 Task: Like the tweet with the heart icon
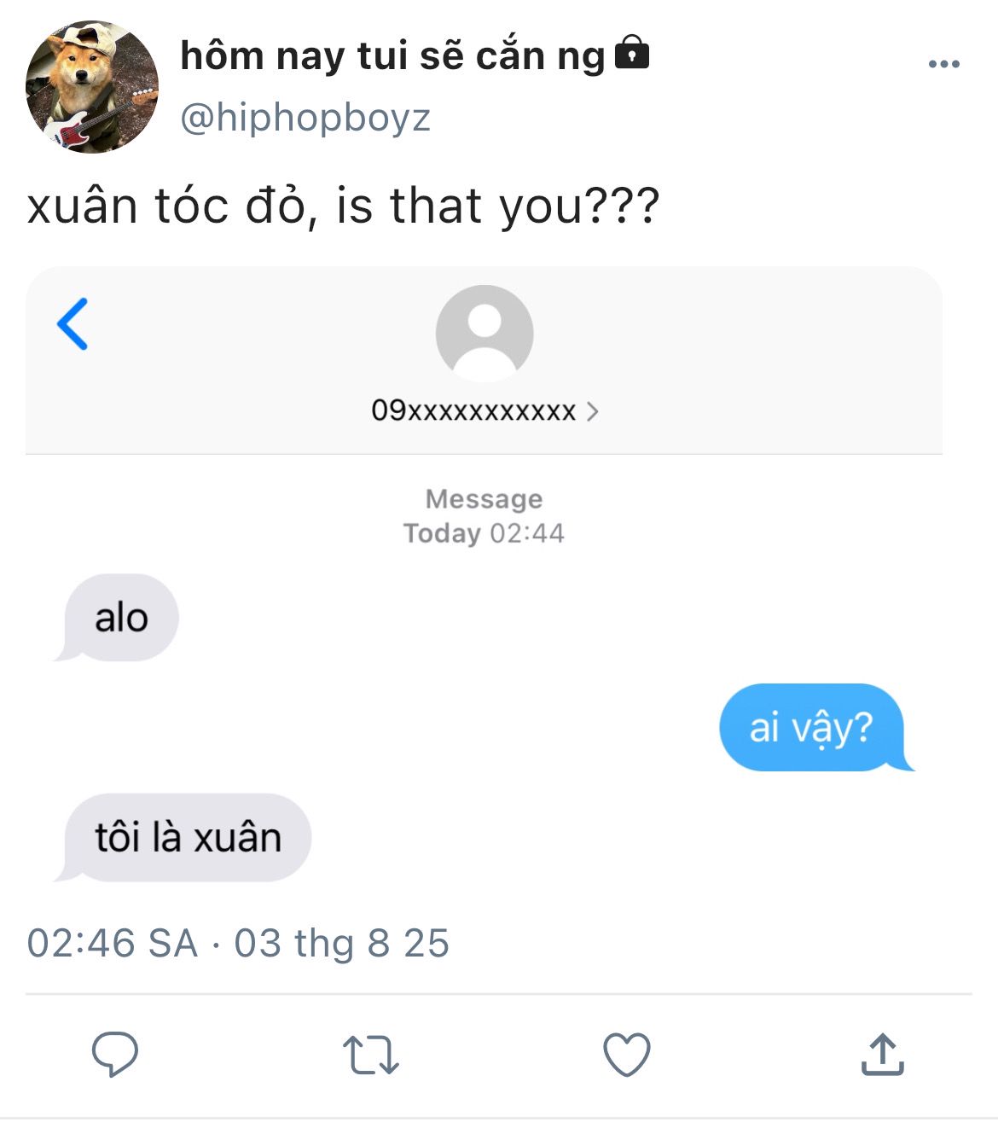(x=627, y=1055)
